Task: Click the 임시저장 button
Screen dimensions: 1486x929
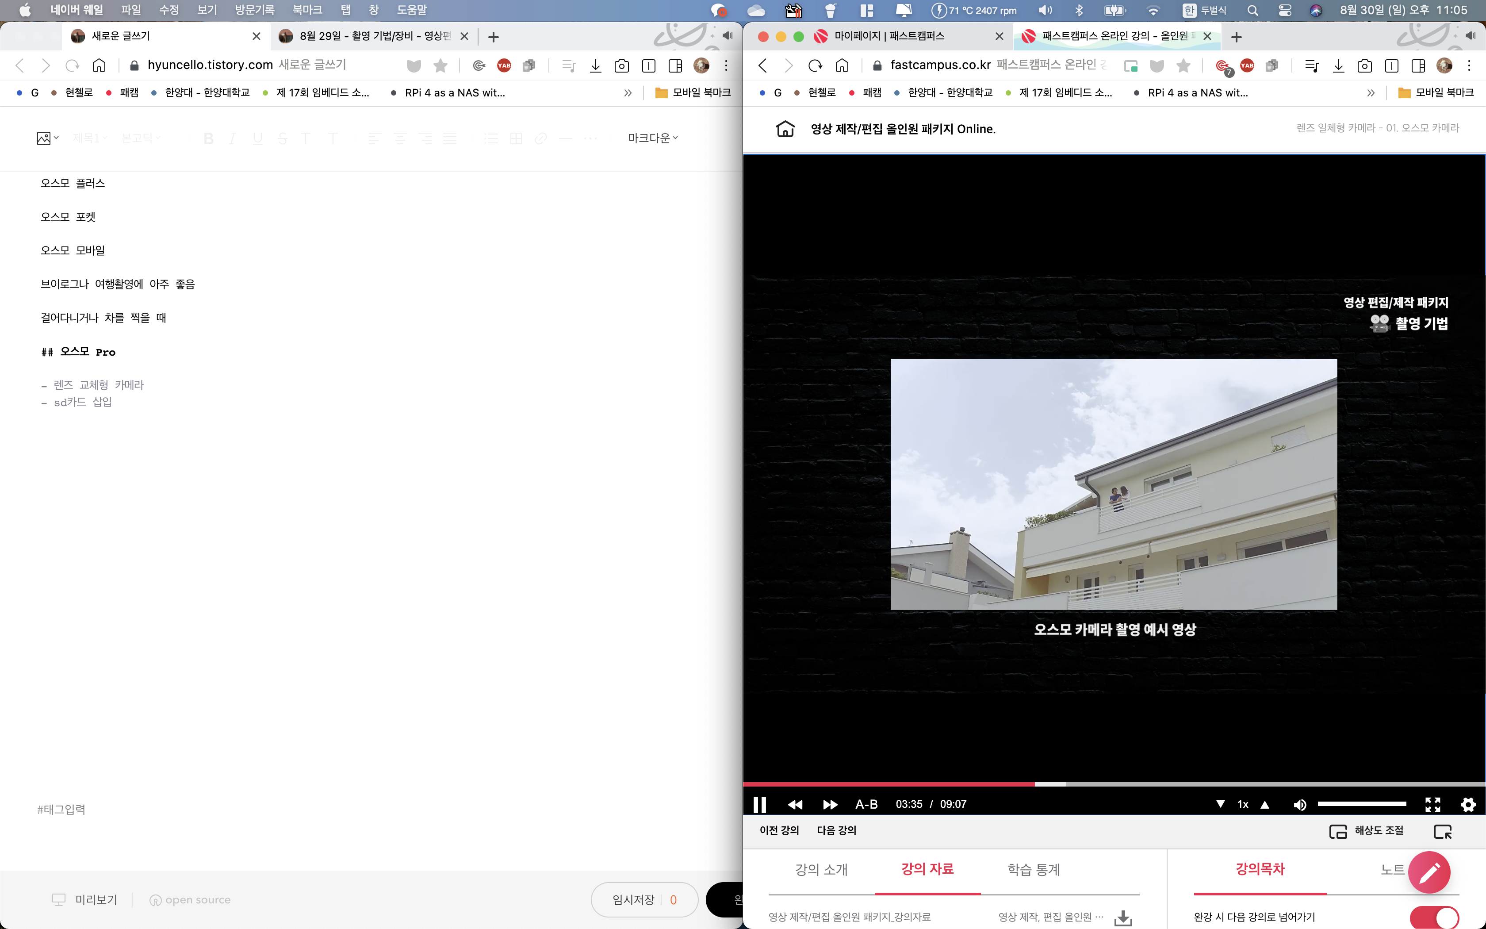Action: pos(633,899)
